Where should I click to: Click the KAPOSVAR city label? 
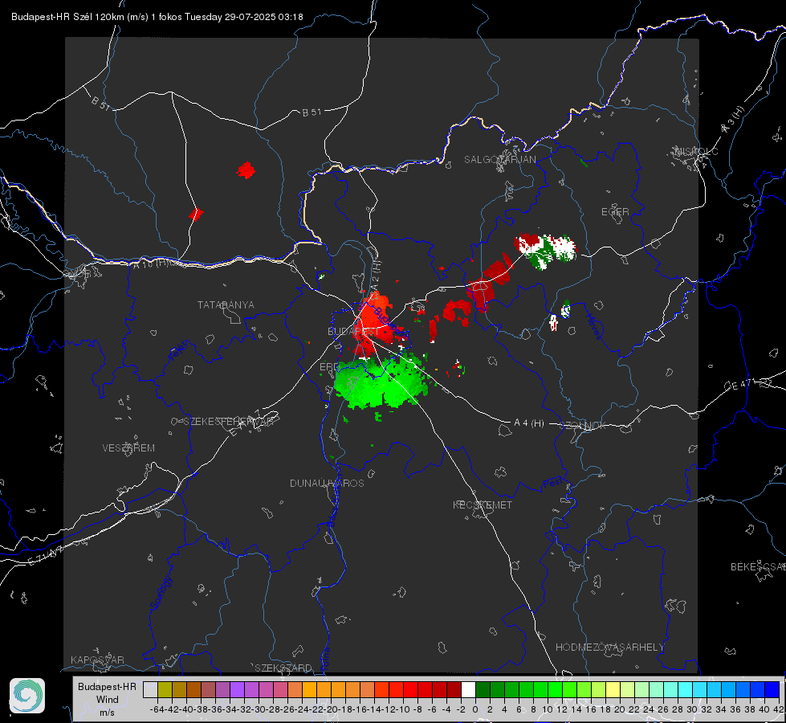[x=97, y=660]
